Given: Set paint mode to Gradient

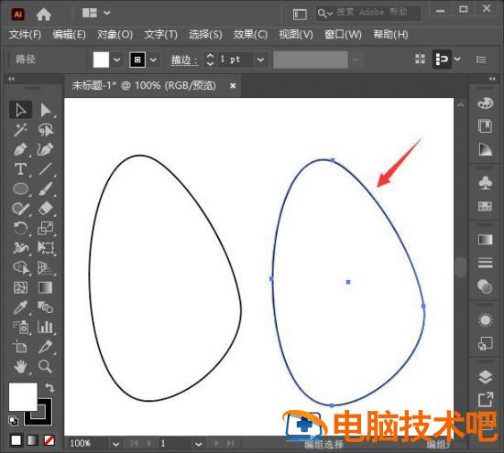Looking at the screenshot, I should coord(32,440).
